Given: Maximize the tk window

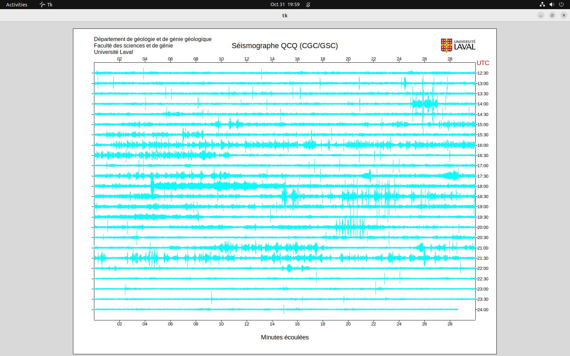Looking at the screenshot, I should pos(552,15).
